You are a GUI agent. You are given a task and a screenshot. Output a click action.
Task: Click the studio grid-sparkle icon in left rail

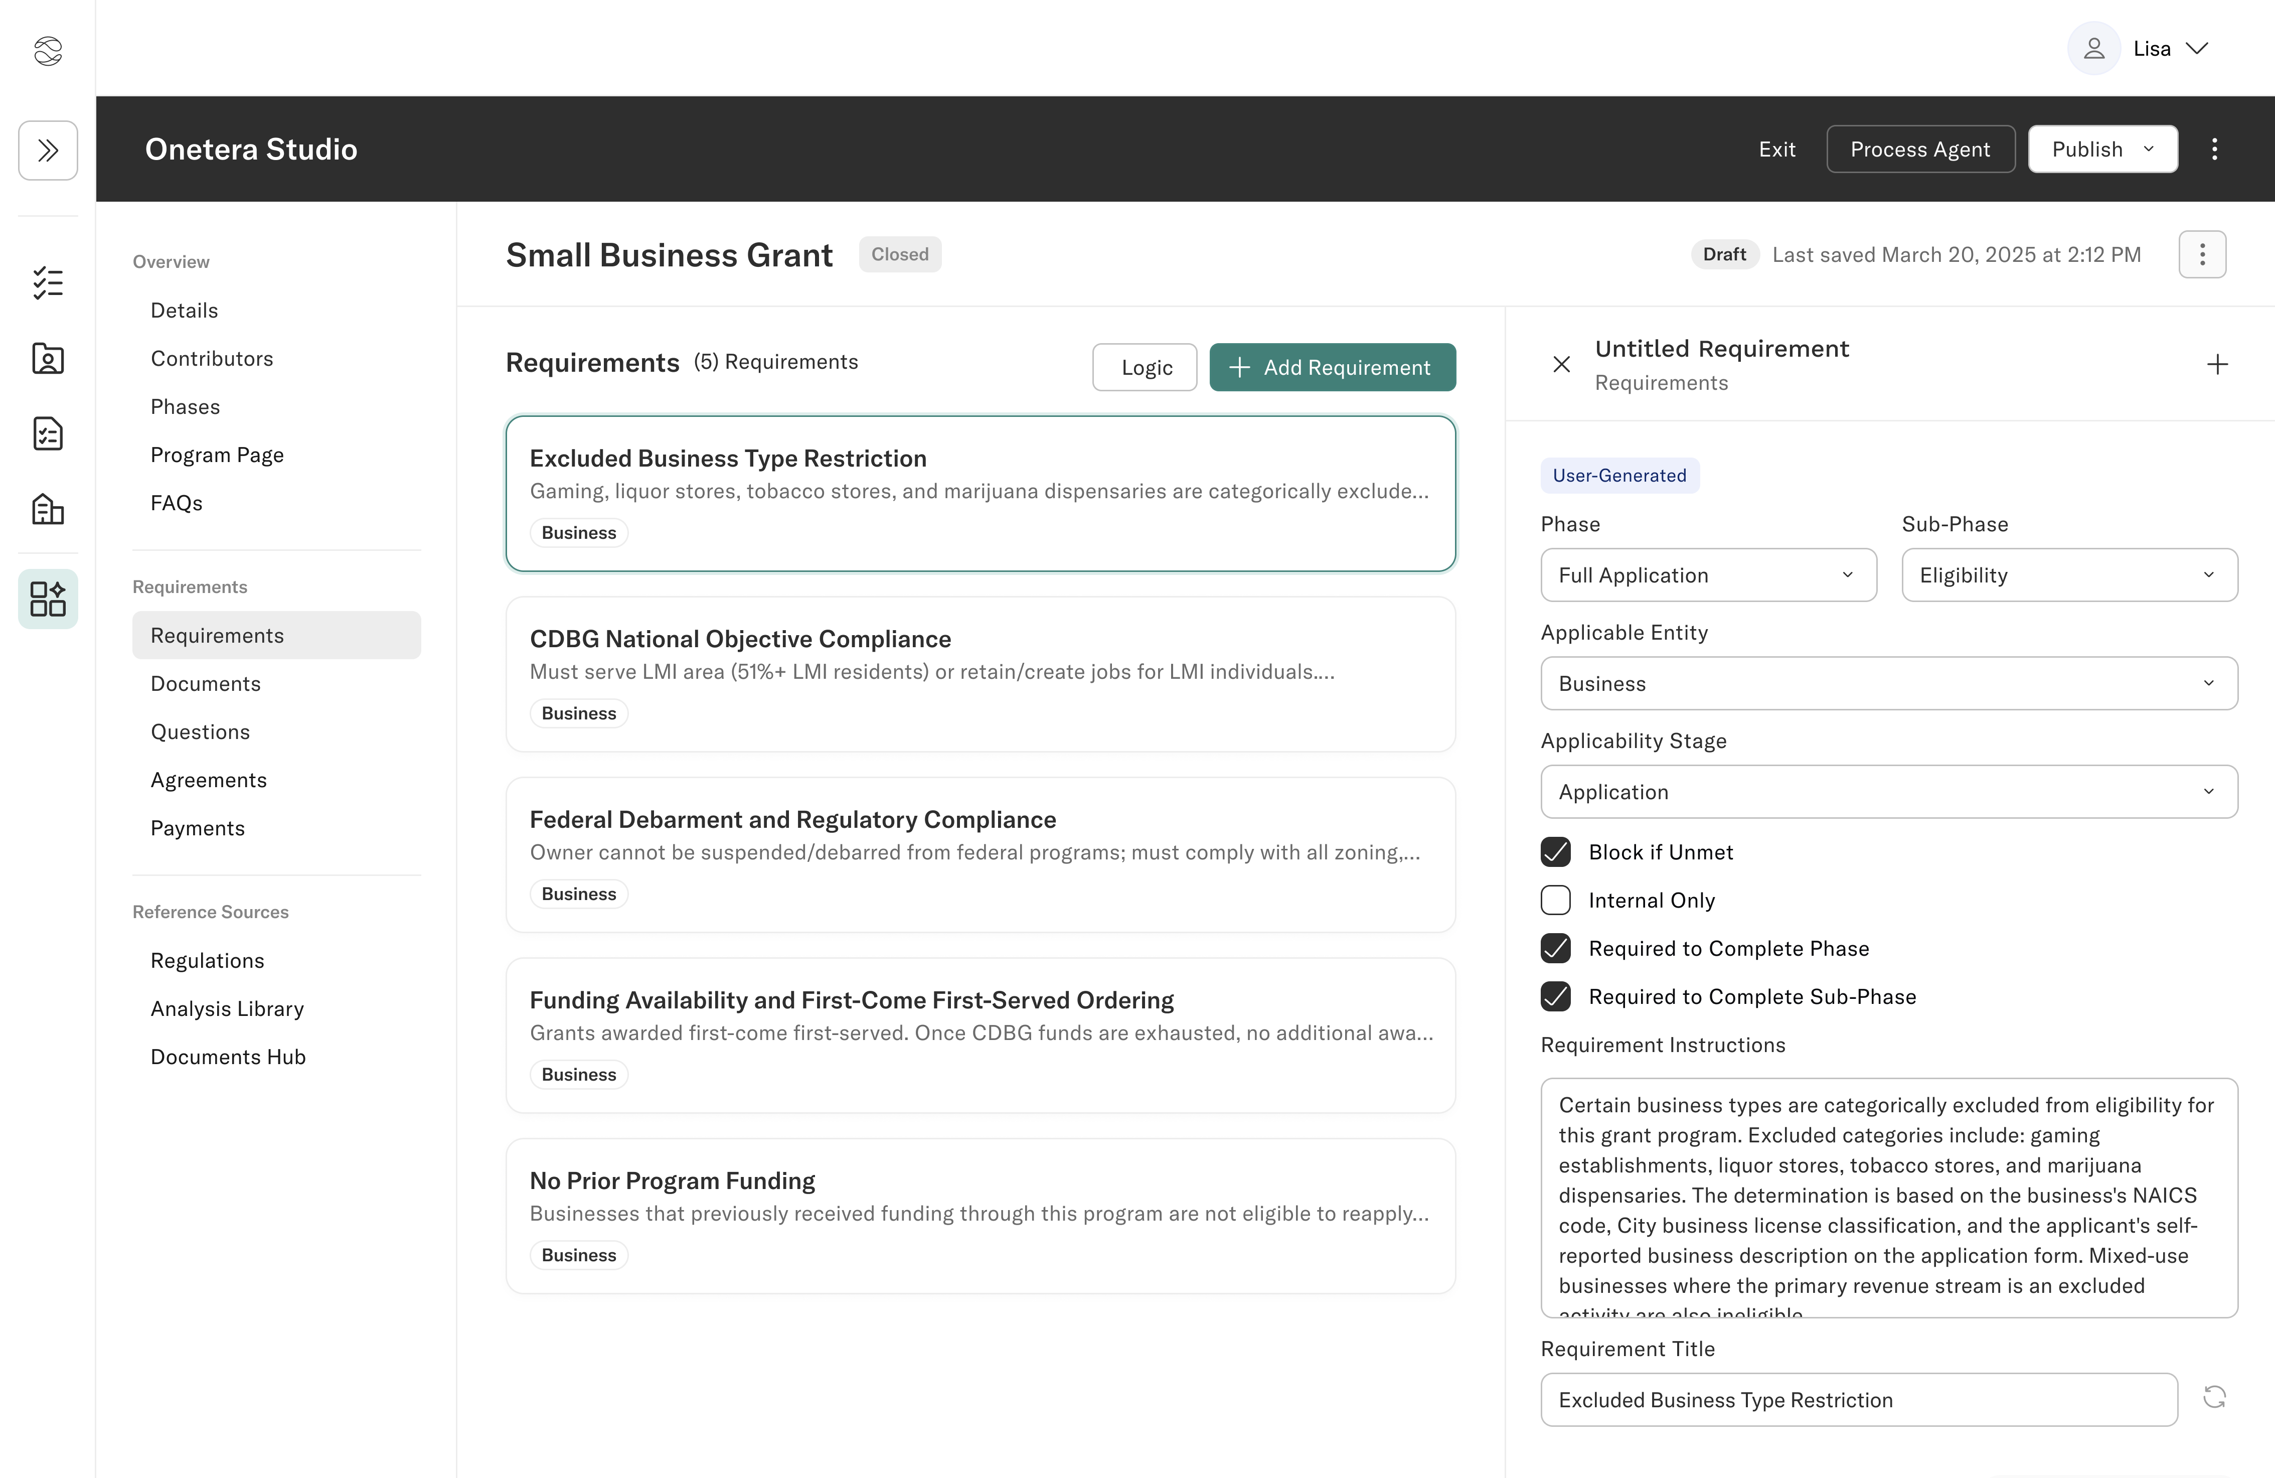point(48,599)
